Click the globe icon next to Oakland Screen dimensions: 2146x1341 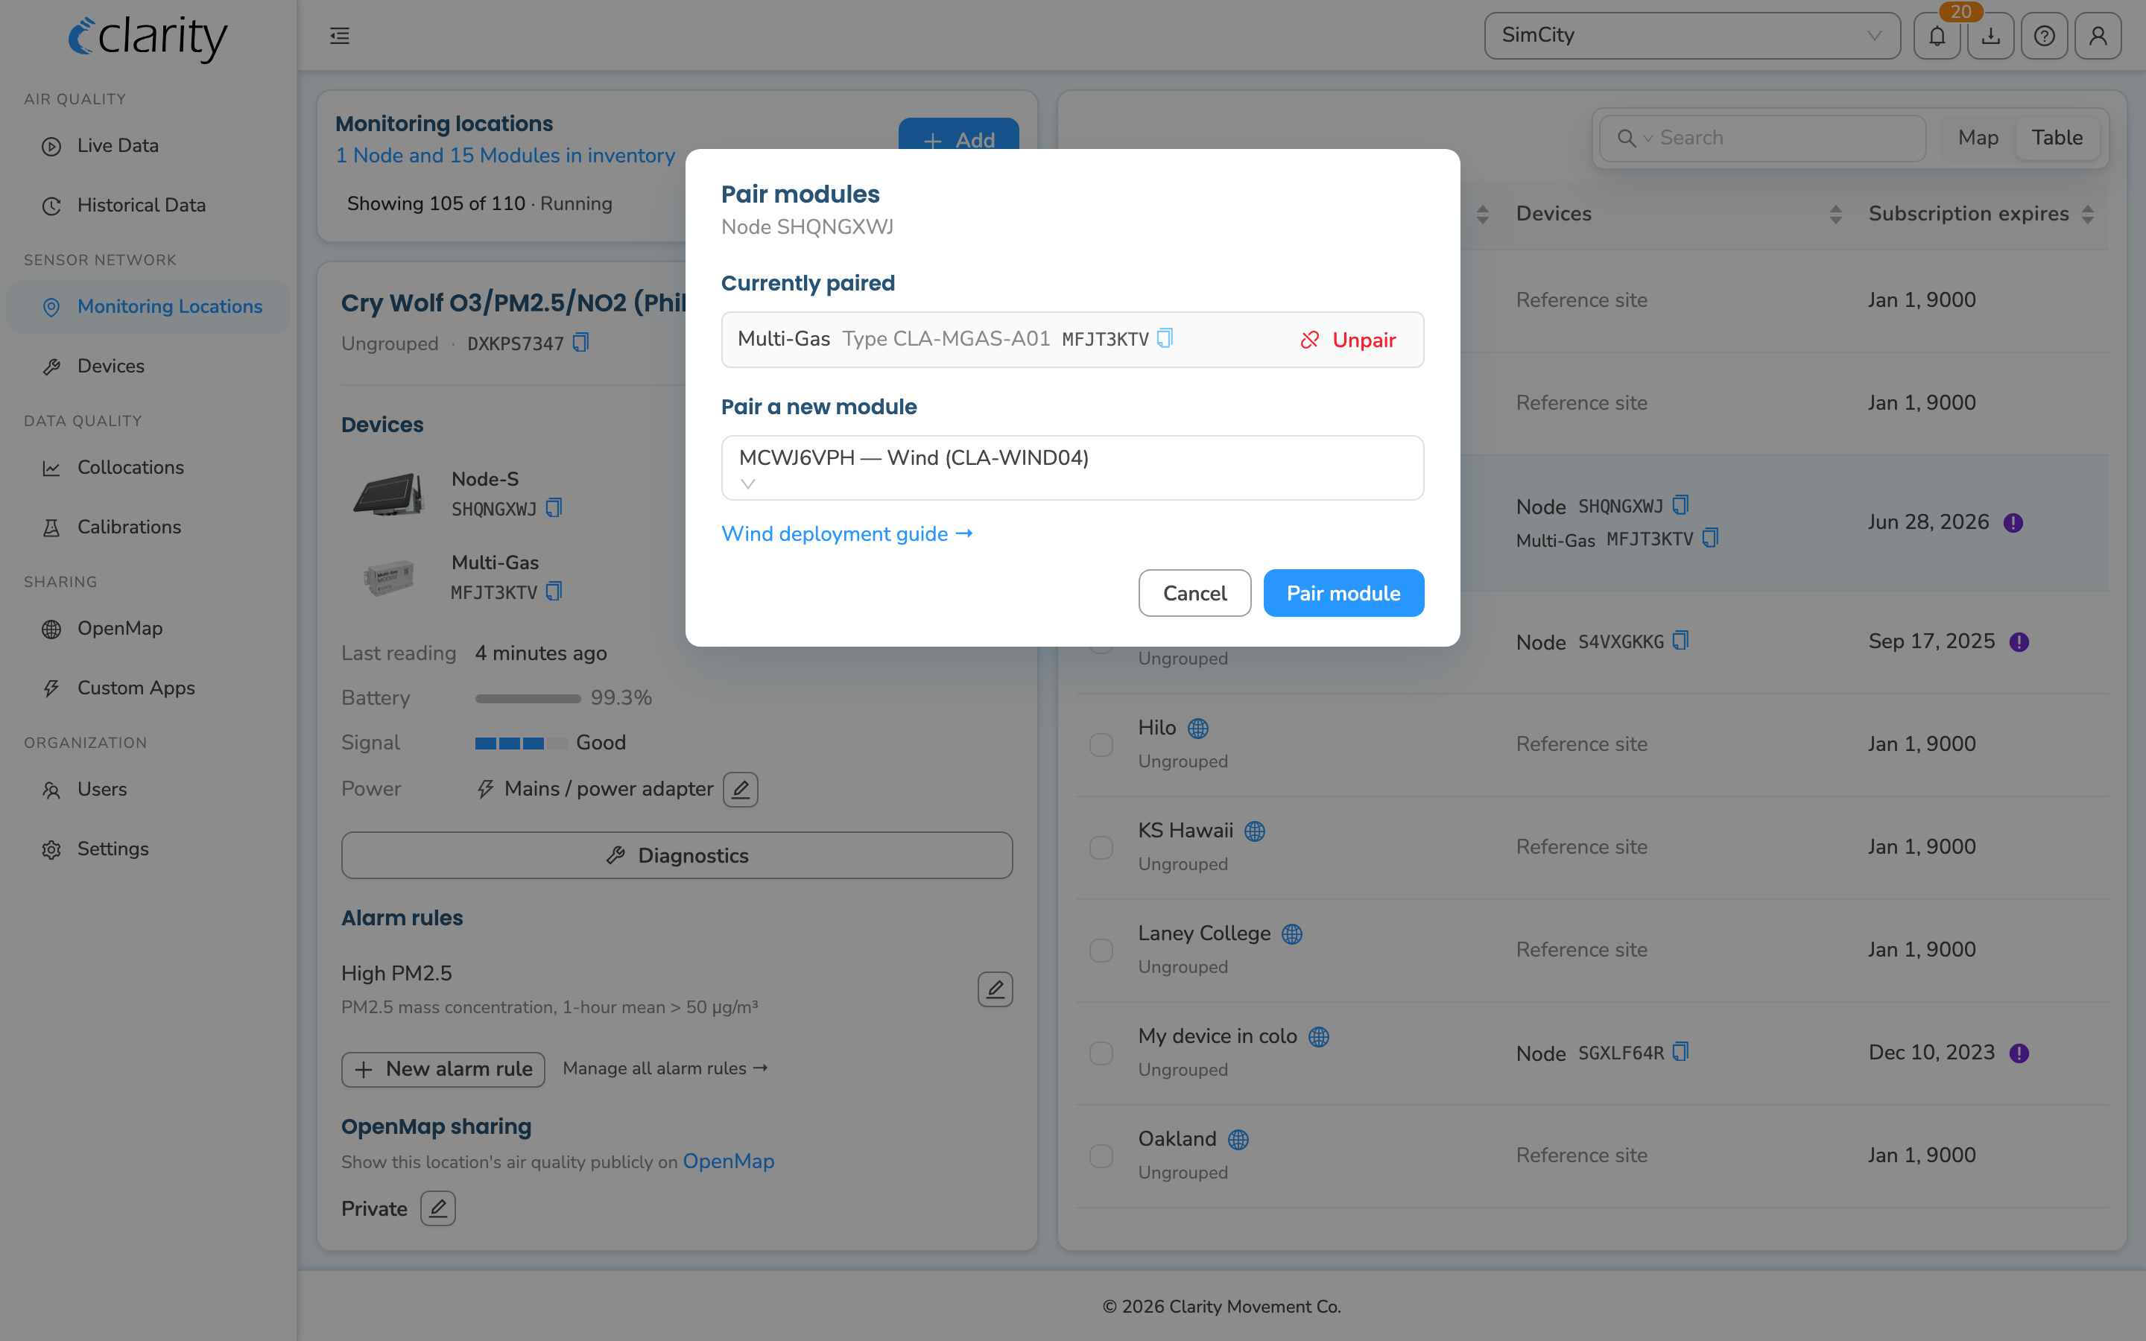pyautogui.click(x=1238, y=1140)
